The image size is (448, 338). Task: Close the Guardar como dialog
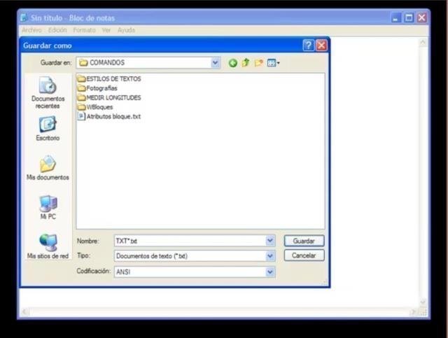point(321,45)
